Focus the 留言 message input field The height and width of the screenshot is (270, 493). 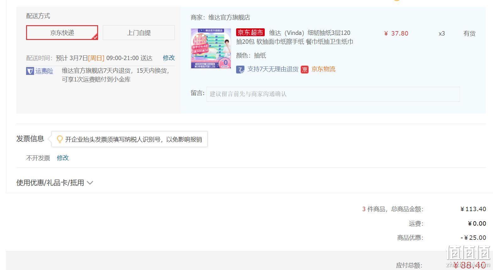pos(333,94)
